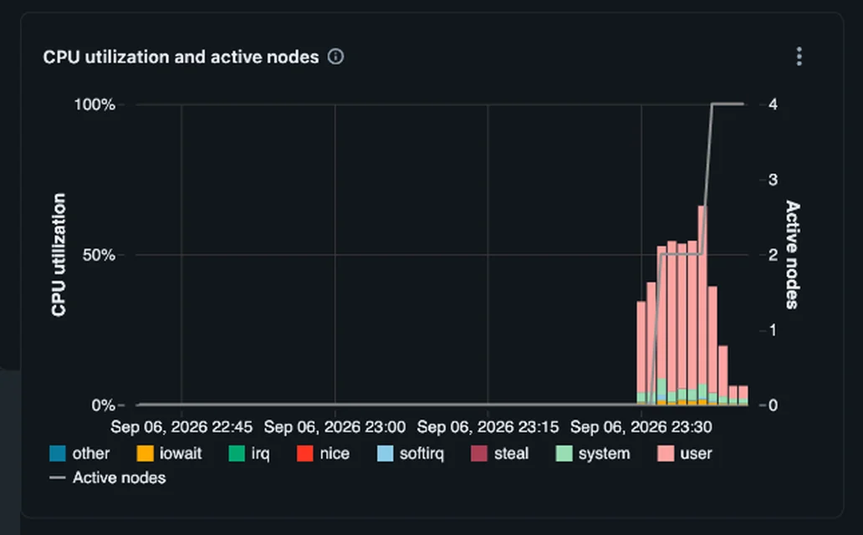Image resolution: width=863 pixels, height=535 pixels.
Task: Toggle the 'softirq' legend series
Action: [410, 454]
